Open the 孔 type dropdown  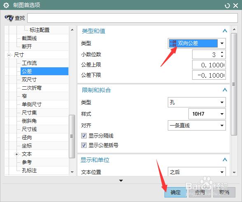tap(197, 102)
